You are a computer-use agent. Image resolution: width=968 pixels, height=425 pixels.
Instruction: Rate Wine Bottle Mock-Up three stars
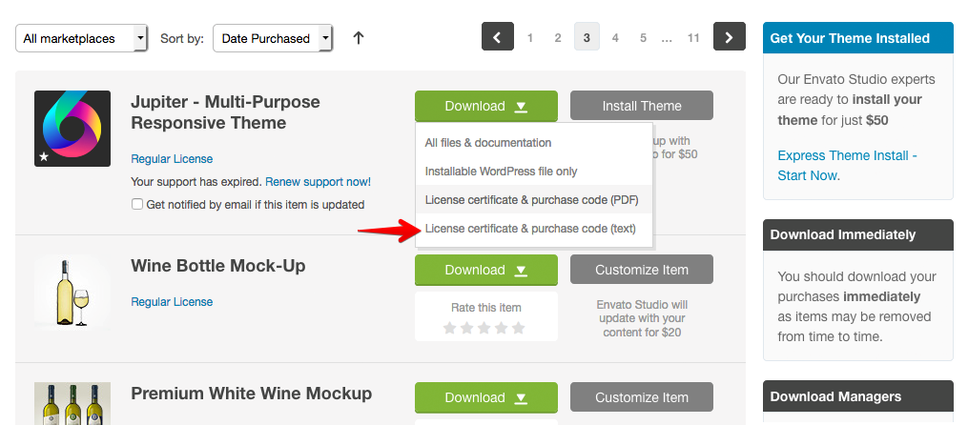tap(484, 328)
